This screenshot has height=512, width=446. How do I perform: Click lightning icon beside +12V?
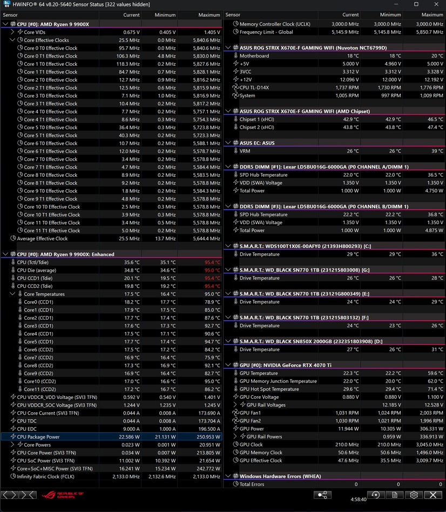[x=235, y=79]
